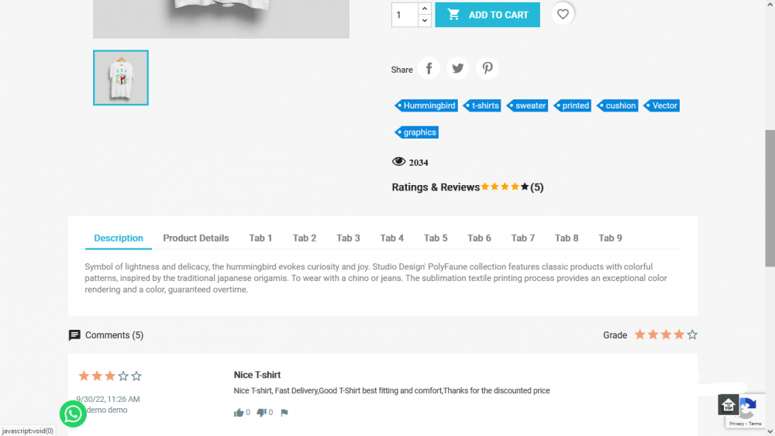The image size is (775, 436).
Task: Switch to the Description tab
Action: 119,238
